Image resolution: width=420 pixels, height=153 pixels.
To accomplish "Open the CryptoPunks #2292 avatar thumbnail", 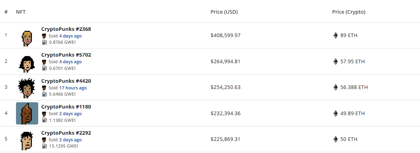I will [x=27, y=139].
